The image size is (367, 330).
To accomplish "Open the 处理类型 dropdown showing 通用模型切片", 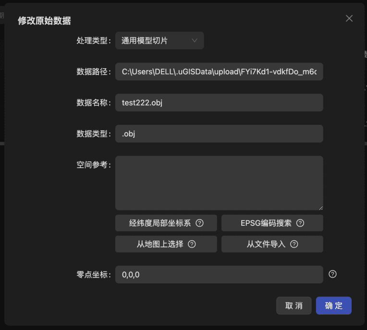I will (x=154, y=41).
